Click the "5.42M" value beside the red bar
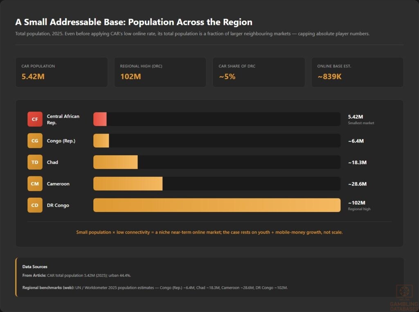 point(356,117)
